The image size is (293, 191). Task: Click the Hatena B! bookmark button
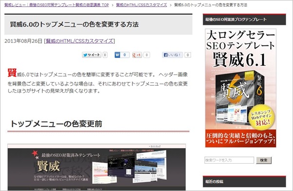pyautogui.click(x=117, y=55)
